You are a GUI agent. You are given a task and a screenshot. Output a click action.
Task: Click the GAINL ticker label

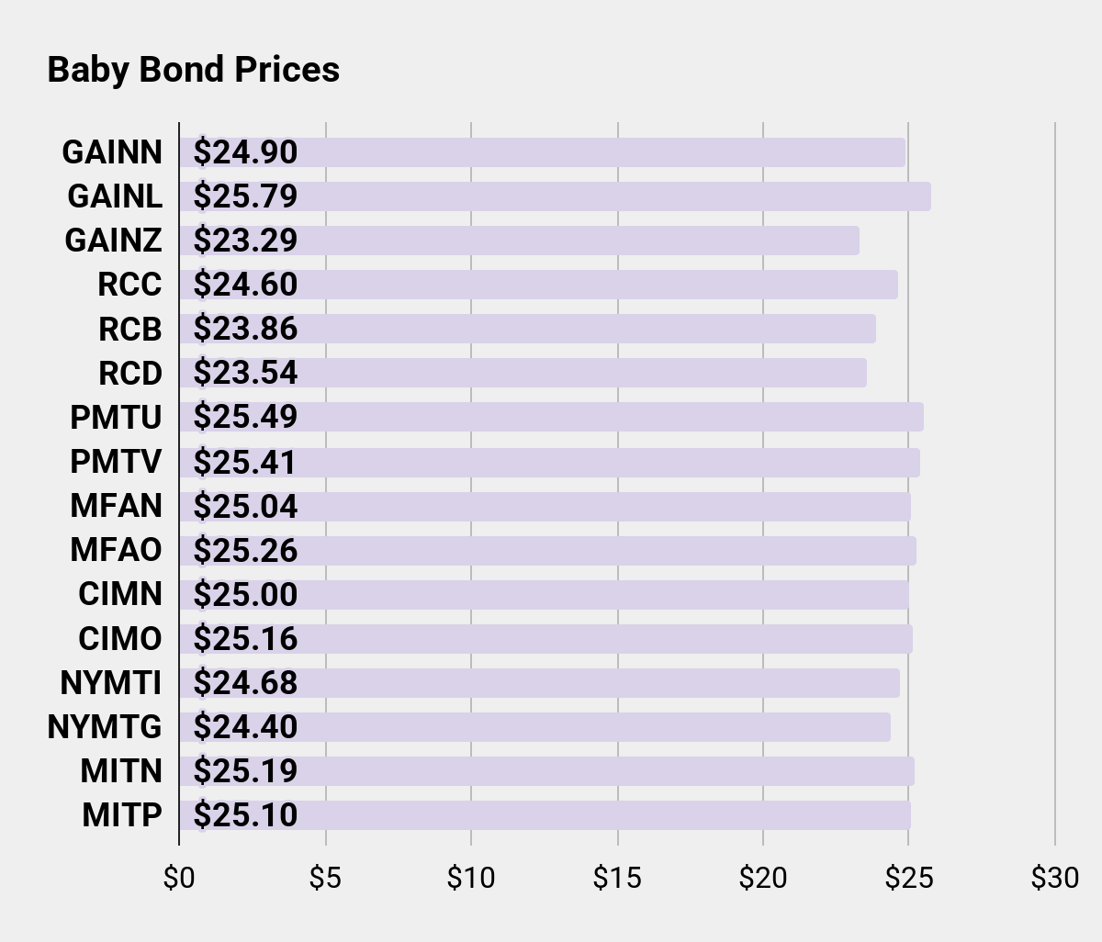[x=115, y=196]
